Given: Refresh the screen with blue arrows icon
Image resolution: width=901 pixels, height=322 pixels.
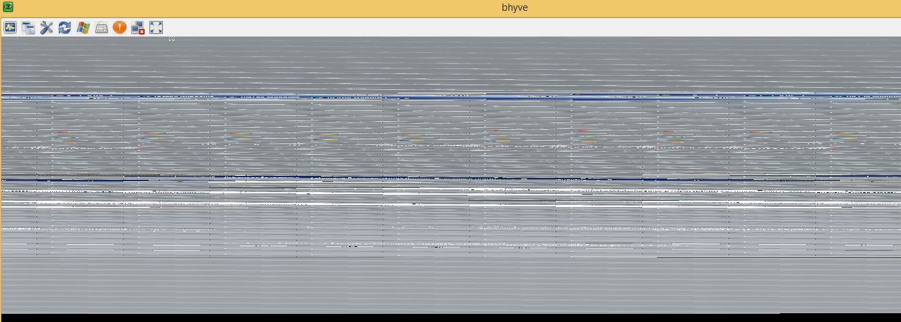Looking at the screenshot, I should coord(65,28).
